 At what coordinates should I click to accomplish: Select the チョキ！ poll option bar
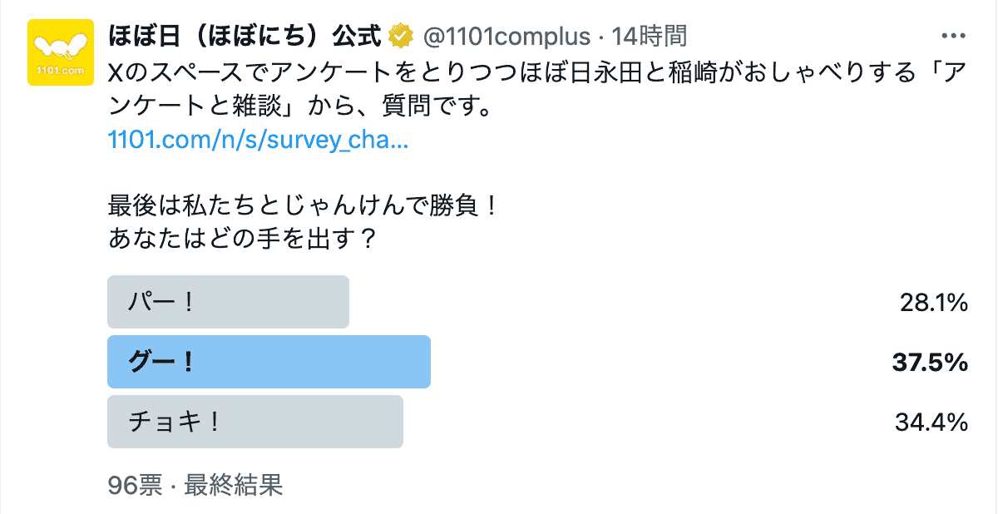255,422
